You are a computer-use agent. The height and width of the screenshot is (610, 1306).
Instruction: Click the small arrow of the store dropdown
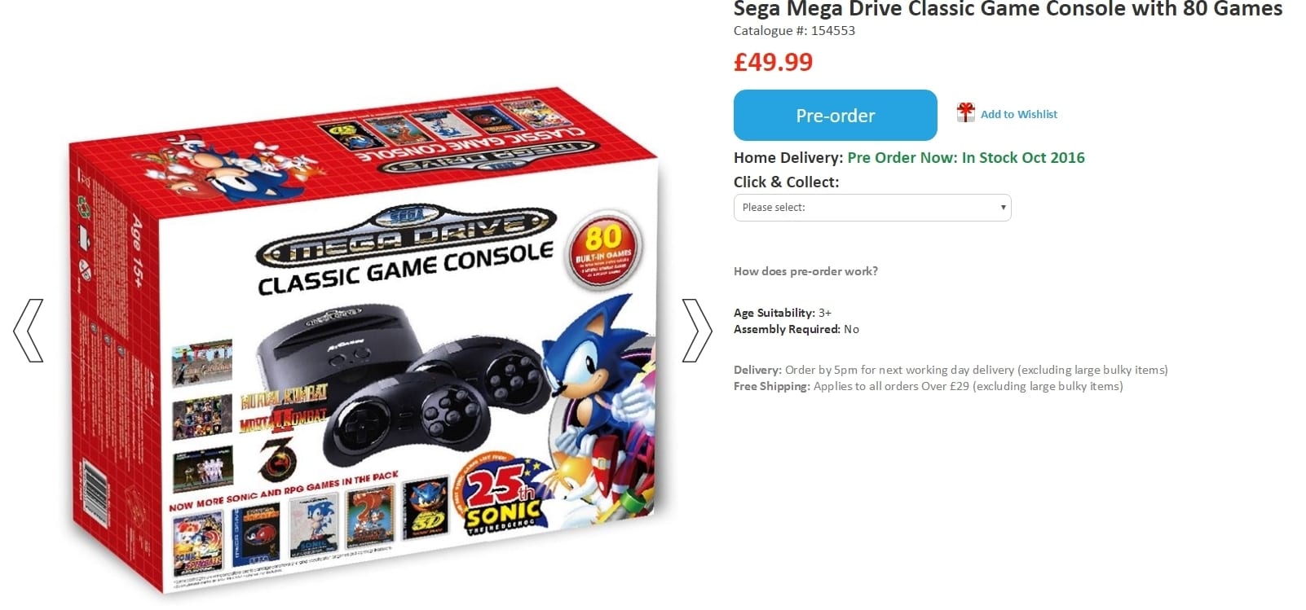[1003, 208]
